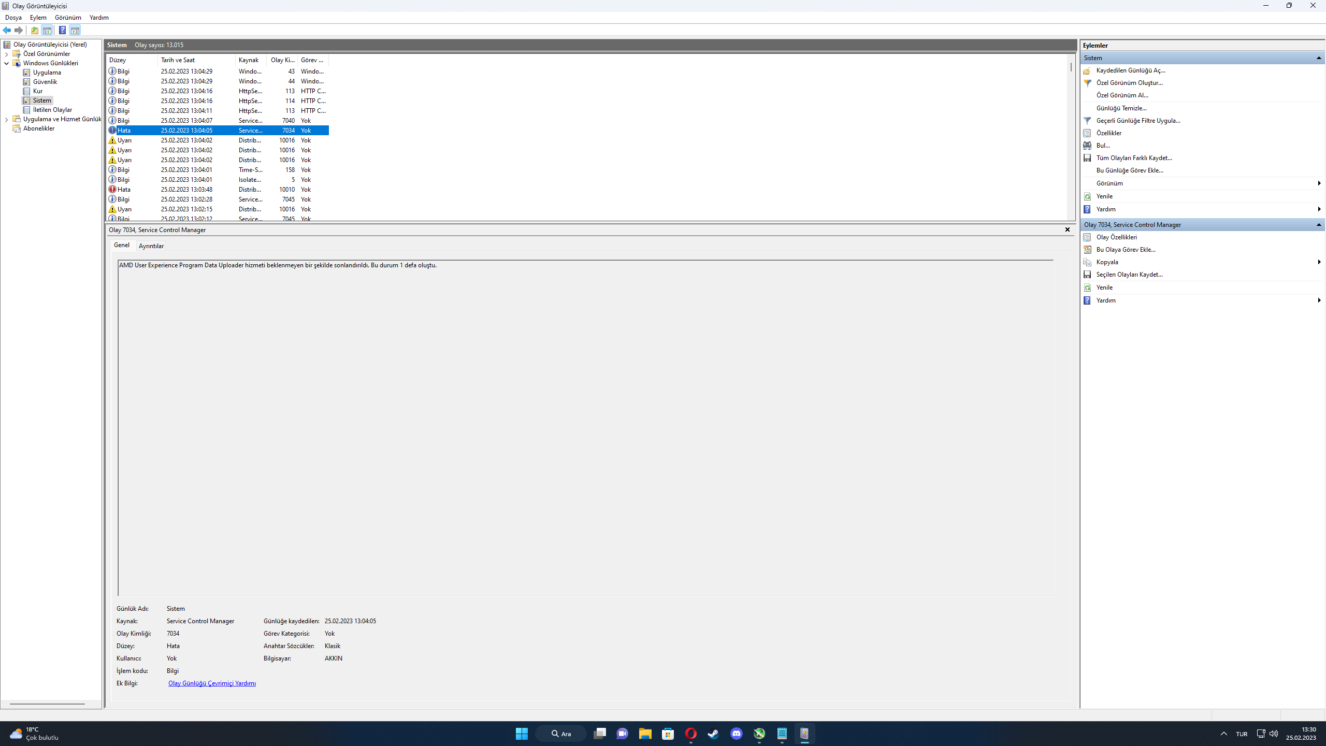Screen dimensions: 1326x746
Task: Click Günlüğü Temizle action
Action: pyautogui.click(x=1121, y=108)
